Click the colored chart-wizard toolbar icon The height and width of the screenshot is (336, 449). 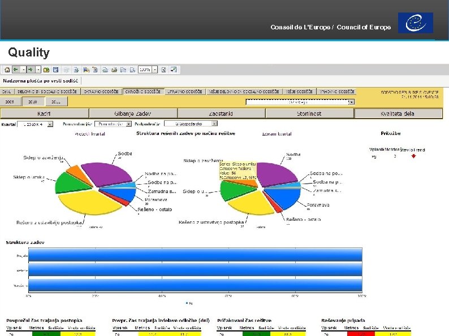(86, 70)
